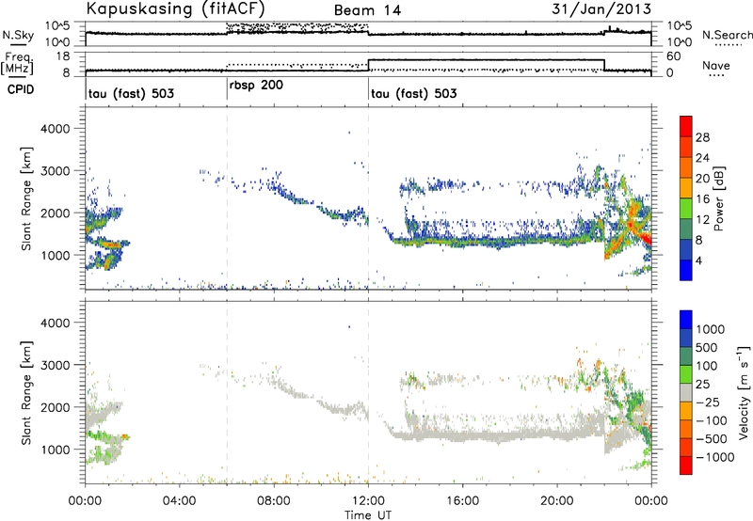The height and width of the screenshot is (521, 753).
Task: Click the "-500" value on the Velocity colorbar
Action: point(712,438)
